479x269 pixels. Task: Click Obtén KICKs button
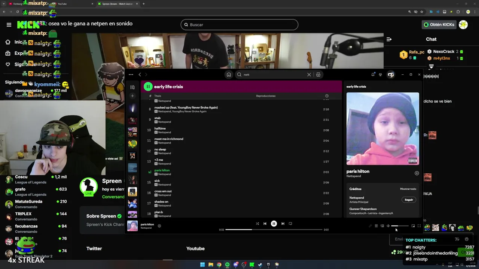coord(439,25)
